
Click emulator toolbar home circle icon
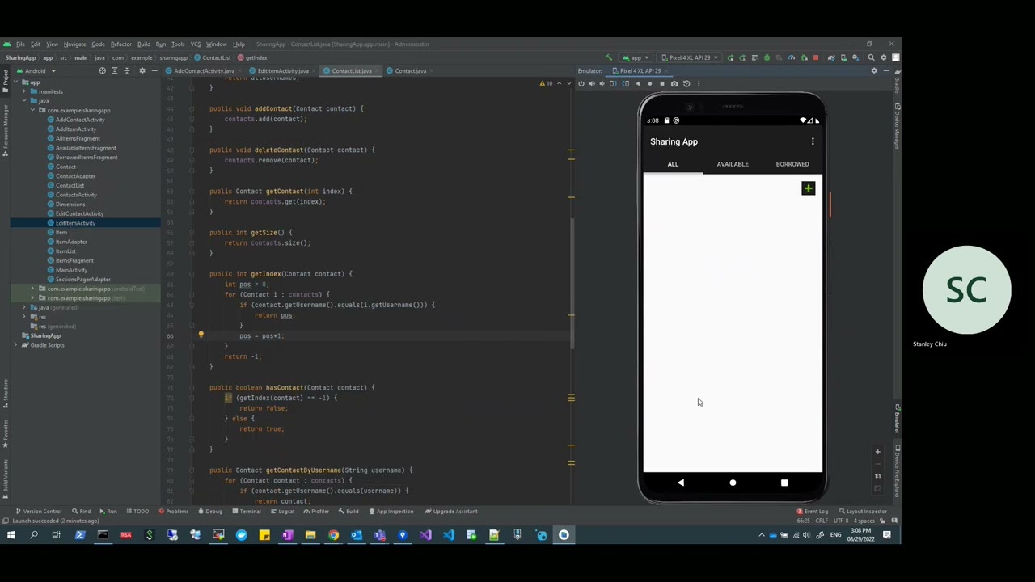650,83
